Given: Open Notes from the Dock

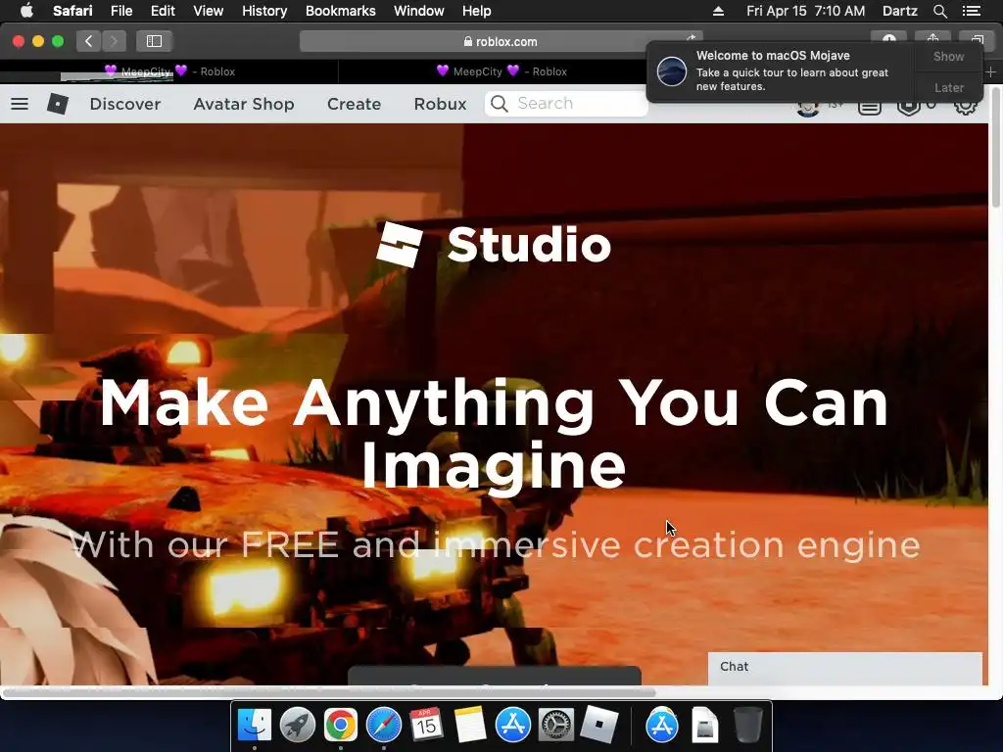Looking at the screenshot, I should tap(470, 726).
